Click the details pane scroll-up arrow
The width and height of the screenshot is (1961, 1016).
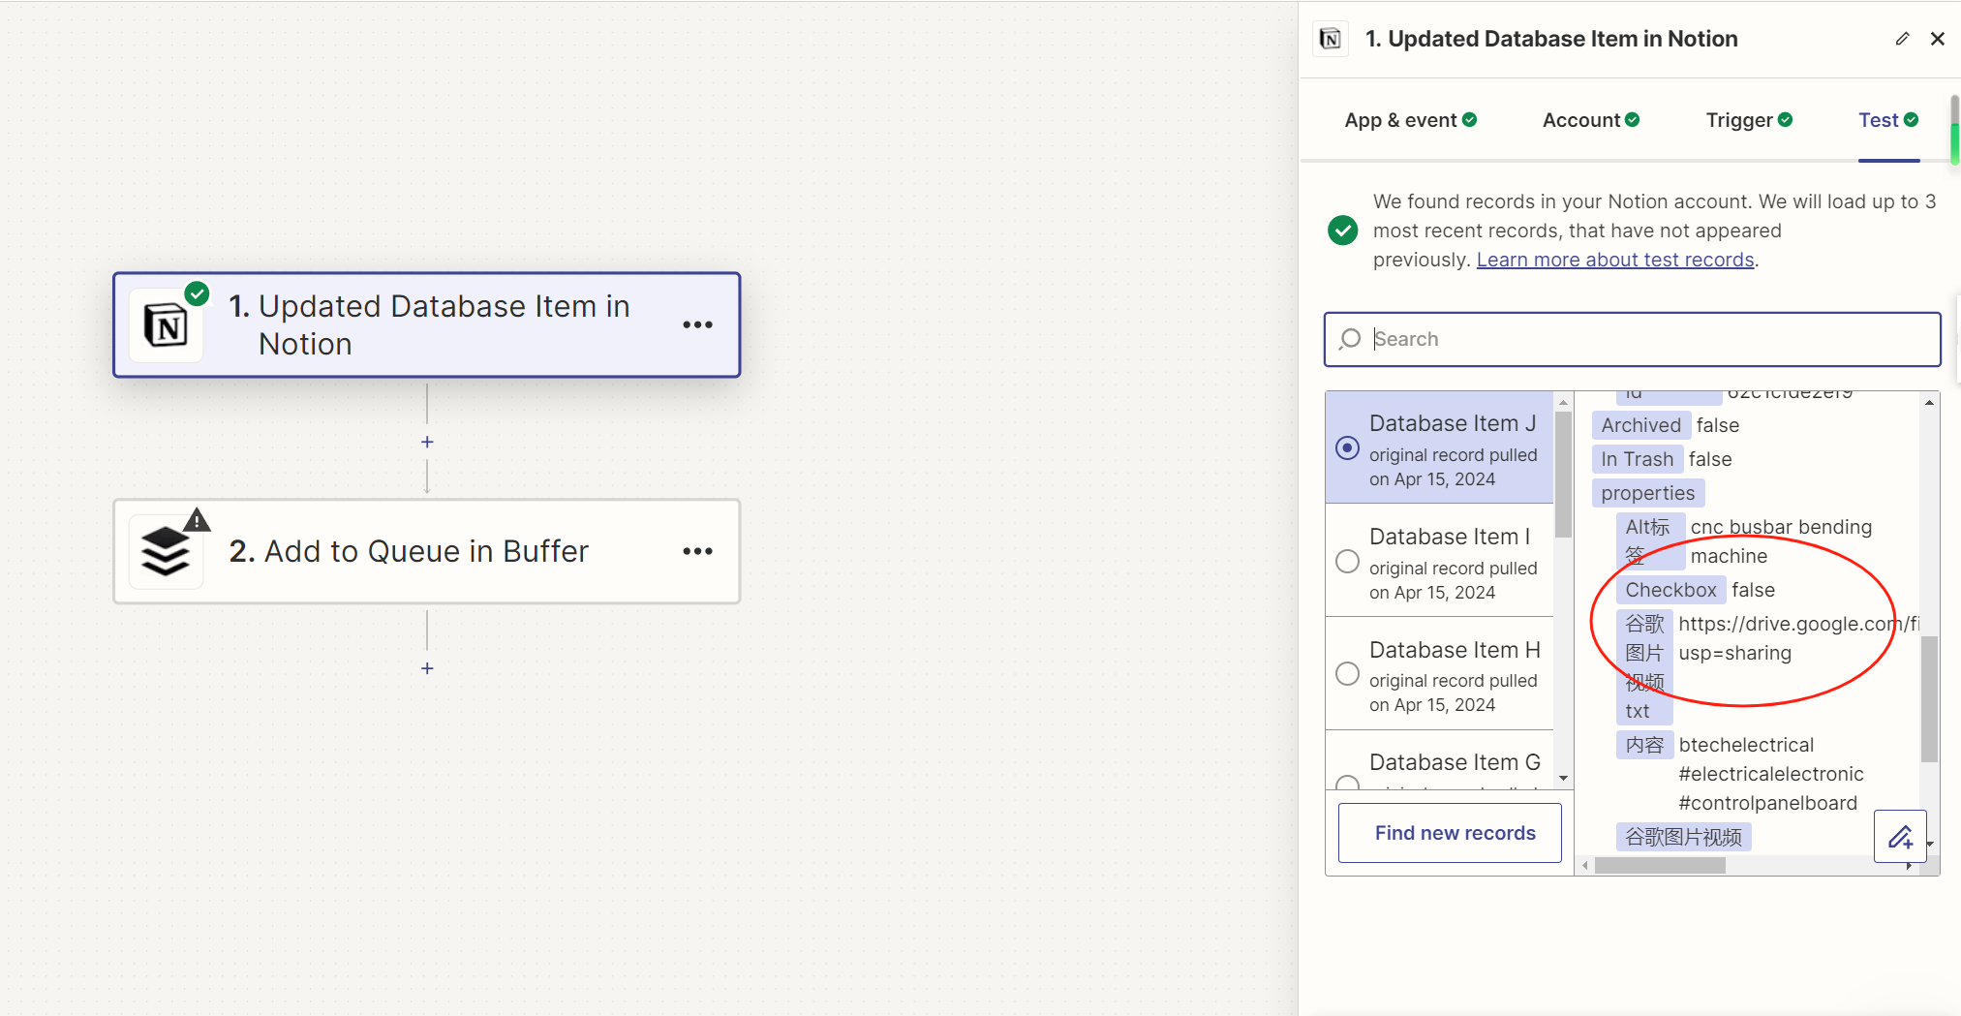(1929, 402)
